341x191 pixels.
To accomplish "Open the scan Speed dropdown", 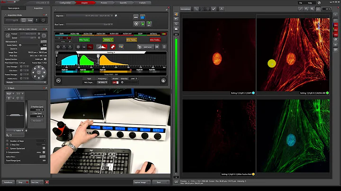I will point(29,37).
